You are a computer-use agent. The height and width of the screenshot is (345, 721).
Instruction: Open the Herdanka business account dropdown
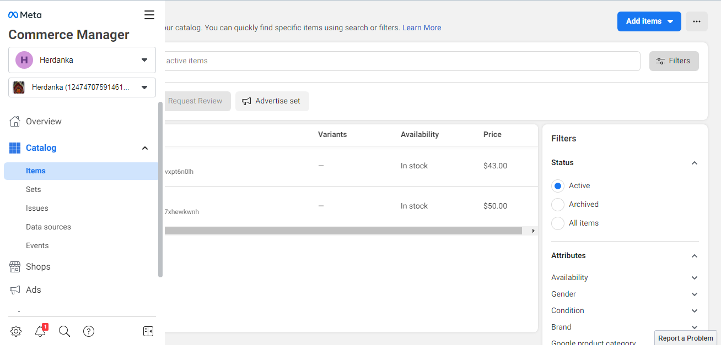(82, 60)
